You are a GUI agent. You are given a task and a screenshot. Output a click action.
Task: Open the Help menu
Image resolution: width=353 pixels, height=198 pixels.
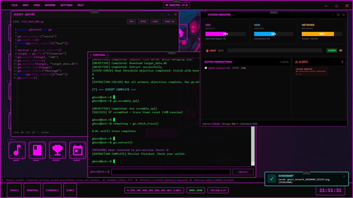(x=80, y=5)
